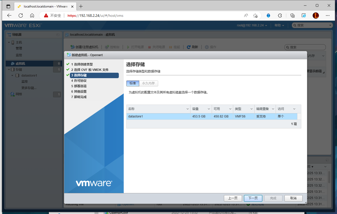Open the browser profile avatar
The width and height of the screenshot is (337, 214).
[316, 16]
